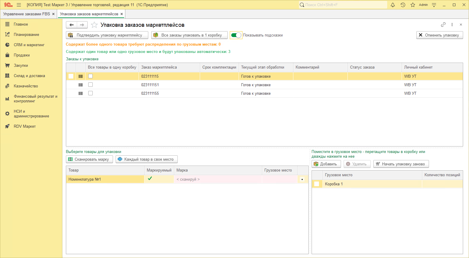Screen dimensions: 469x258
Task: Check the box for order 023111115
Action: coord(91,76)
